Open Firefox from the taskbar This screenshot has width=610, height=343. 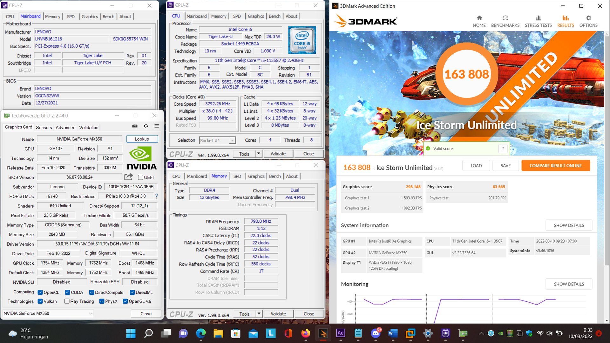306,333
